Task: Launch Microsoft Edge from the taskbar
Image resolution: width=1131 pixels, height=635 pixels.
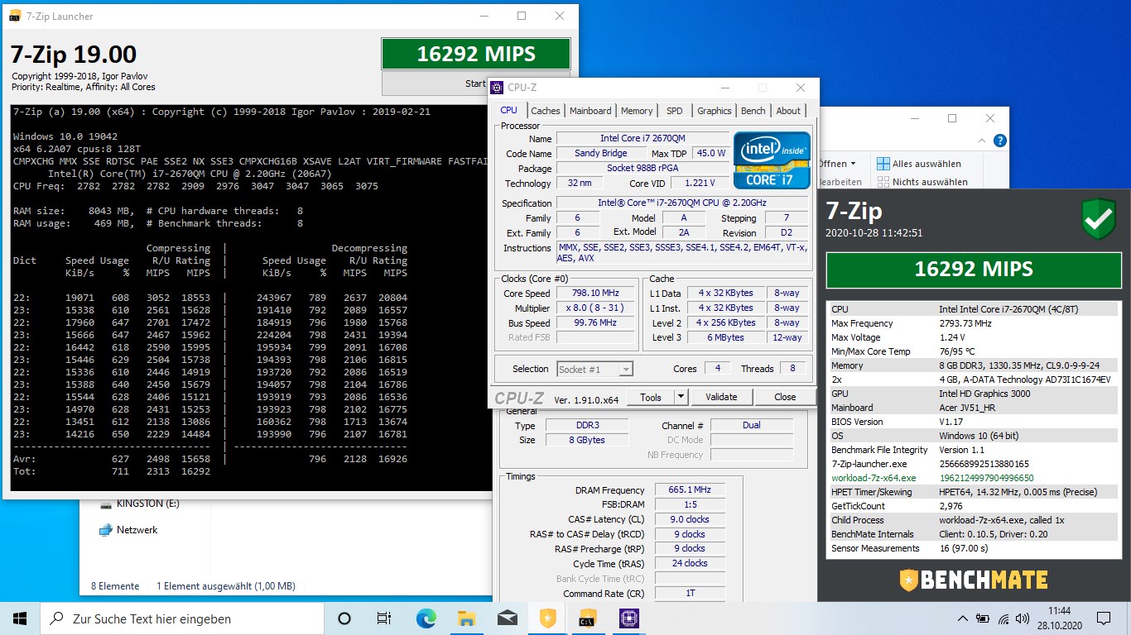Action: tap(426, 618)
